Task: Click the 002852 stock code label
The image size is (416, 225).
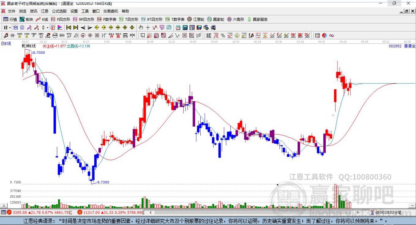Action: point(395,46)
